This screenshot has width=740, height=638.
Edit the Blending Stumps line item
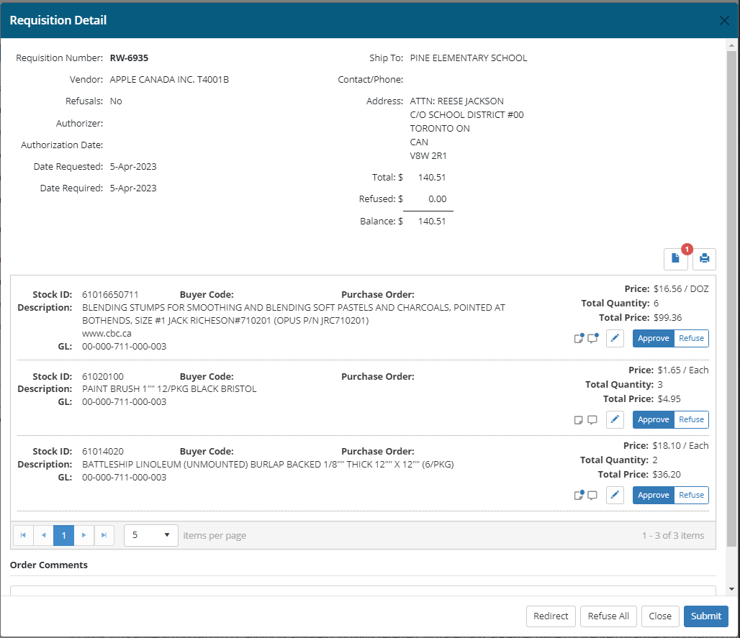click(615, 338)
